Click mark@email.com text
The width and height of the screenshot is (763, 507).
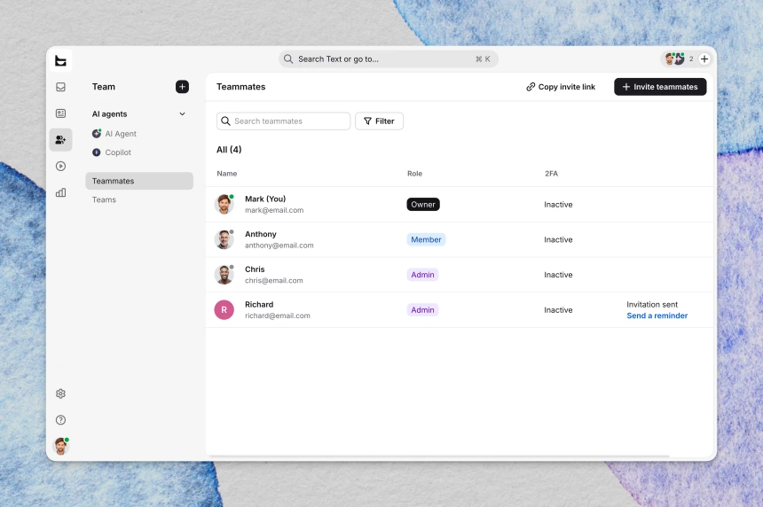pos(274,210)
